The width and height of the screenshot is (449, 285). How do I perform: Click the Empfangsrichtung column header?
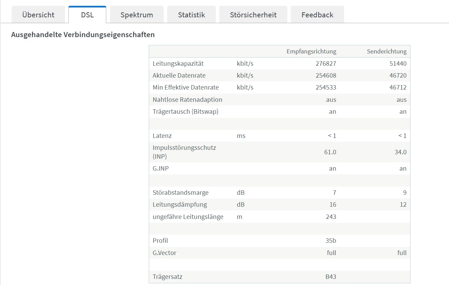tap(311, 51)
